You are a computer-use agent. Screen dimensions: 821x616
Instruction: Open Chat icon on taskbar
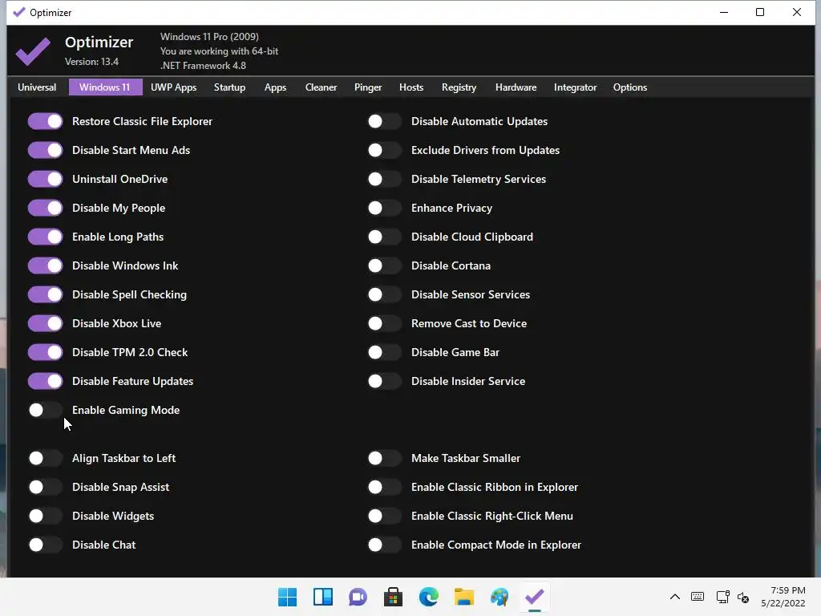[x=358, y=597]
